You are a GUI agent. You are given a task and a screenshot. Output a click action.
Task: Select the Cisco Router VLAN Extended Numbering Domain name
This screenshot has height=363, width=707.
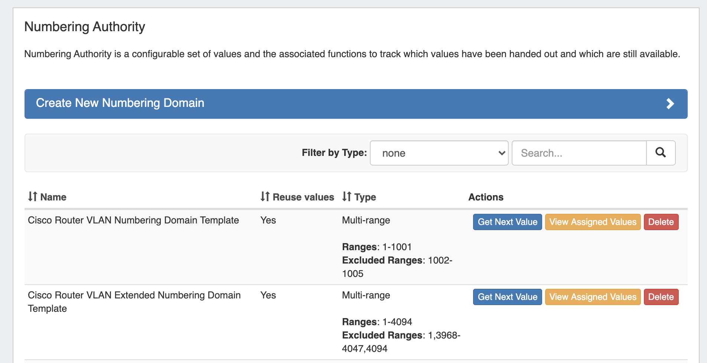click(x=134, y=295)
